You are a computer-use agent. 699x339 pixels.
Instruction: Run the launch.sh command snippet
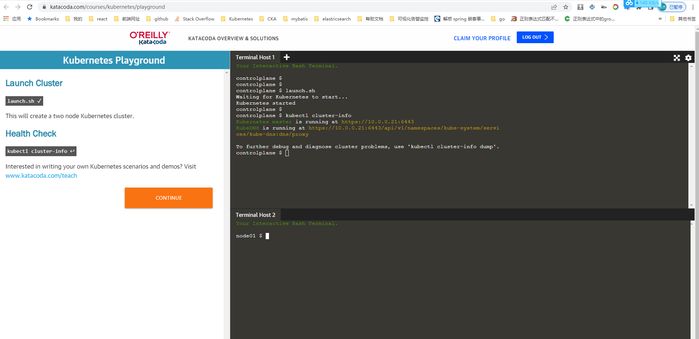(x=24, y=101)
